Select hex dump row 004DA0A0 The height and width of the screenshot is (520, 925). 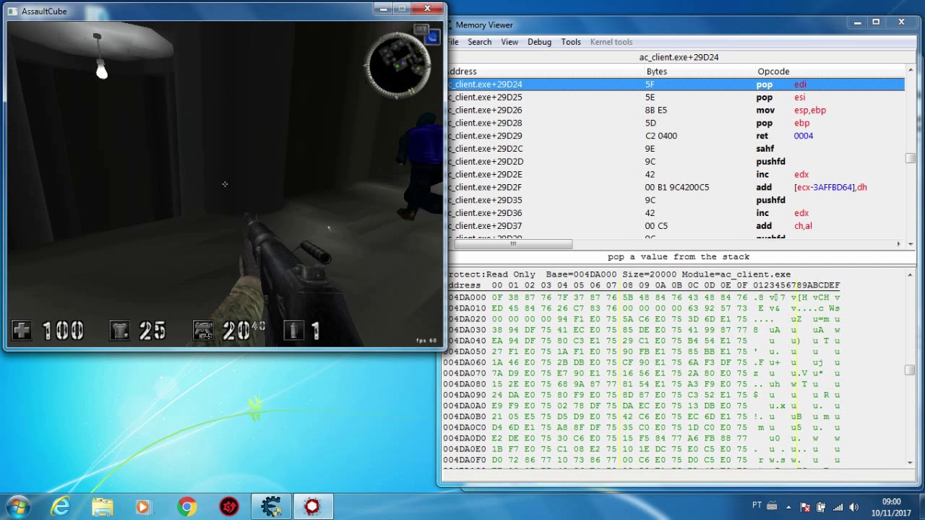[642, 406]
